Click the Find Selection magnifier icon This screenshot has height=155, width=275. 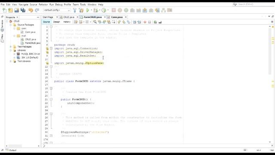[x=95, y=22]
